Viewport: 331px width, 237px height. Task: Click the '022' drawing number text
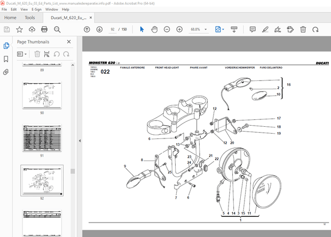(105, 72)
